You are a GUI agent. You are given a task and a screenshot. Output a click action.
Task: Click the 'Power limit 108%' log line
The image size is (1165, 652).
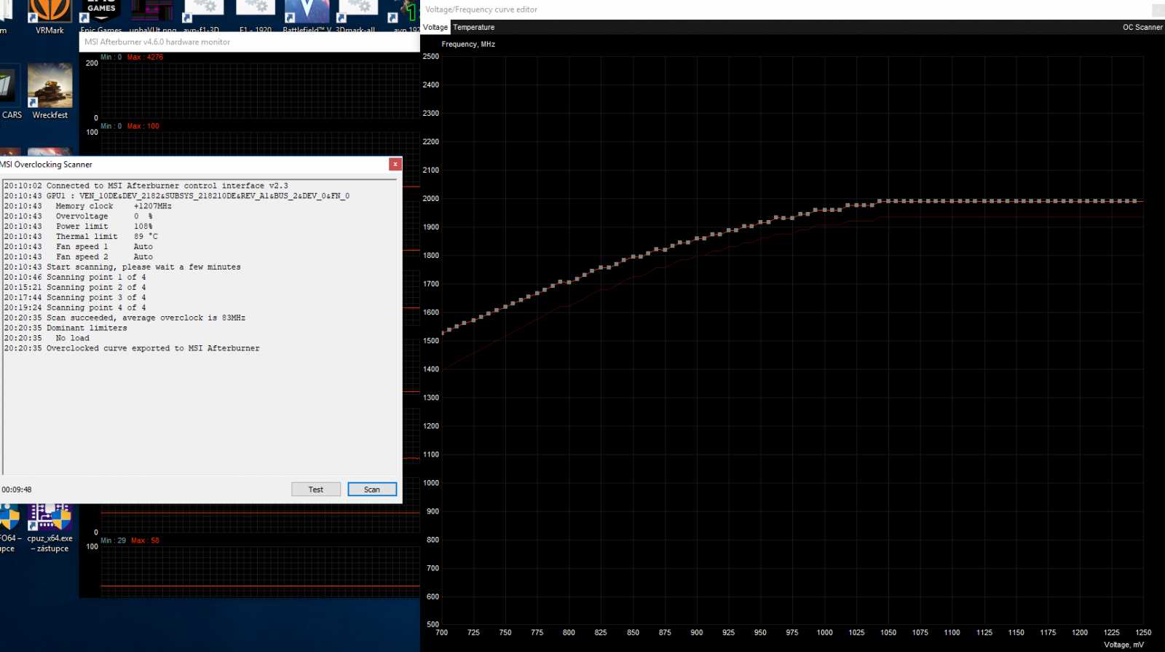(x=78, y=227)
